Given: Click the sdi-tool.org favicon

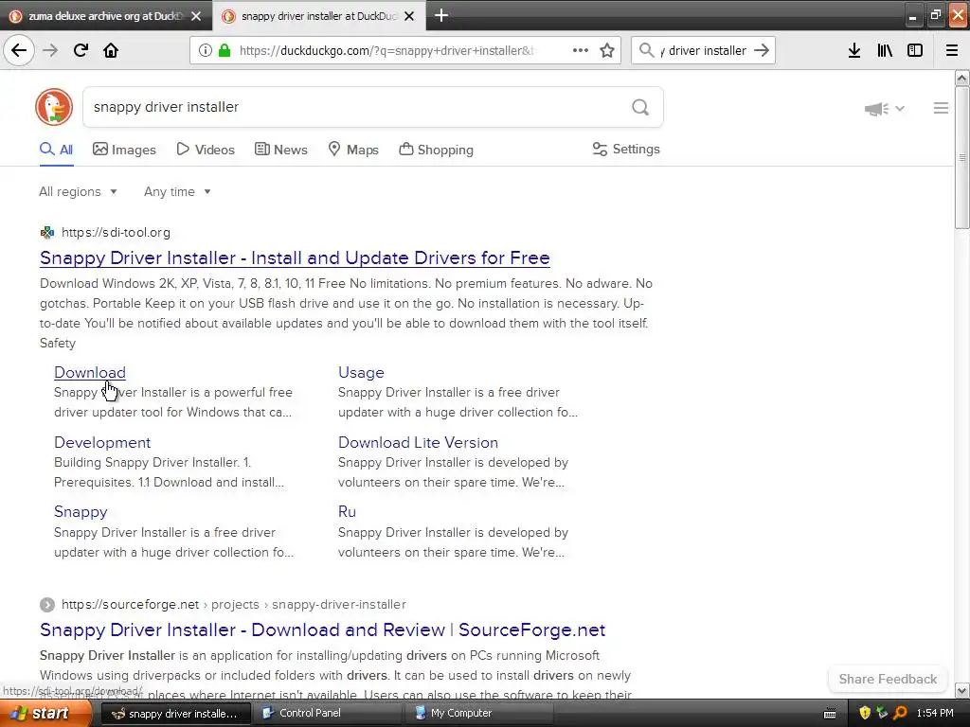Looking at the screenshot, I should tap(47, 233).
